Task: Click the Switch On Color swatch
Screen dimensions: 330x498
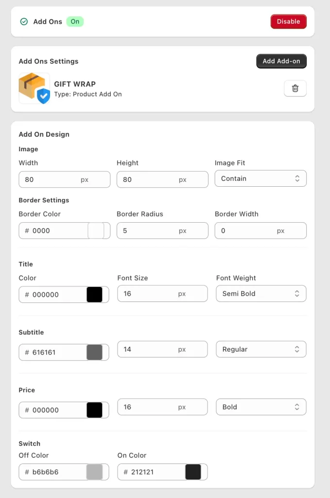Action: point(193,472)
